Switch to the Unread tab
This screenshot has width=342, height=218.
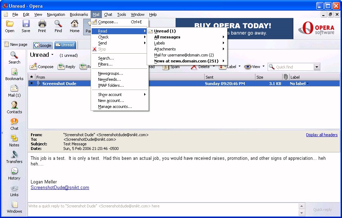65,45
